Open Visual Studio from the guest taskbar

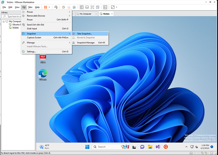158,147
